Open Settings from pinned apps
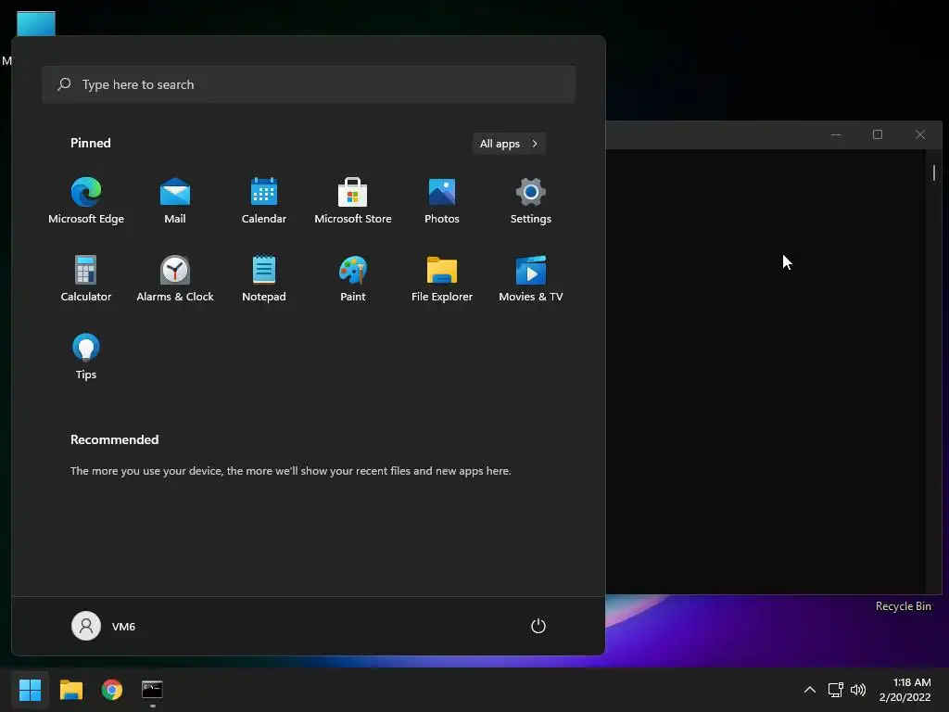The image size is (949, 712). click(x=531, y=201)
